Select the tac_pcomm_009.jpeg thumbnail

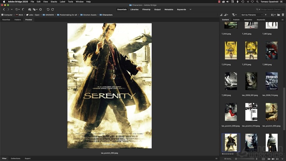(x=231, y=112)
